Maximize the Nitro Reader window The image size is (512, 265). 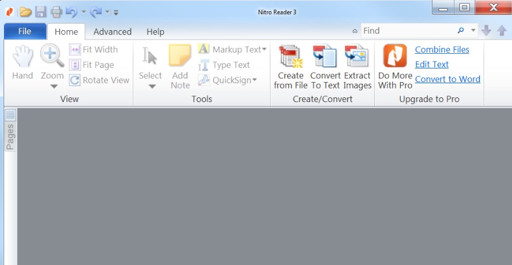tap(464, 7)
